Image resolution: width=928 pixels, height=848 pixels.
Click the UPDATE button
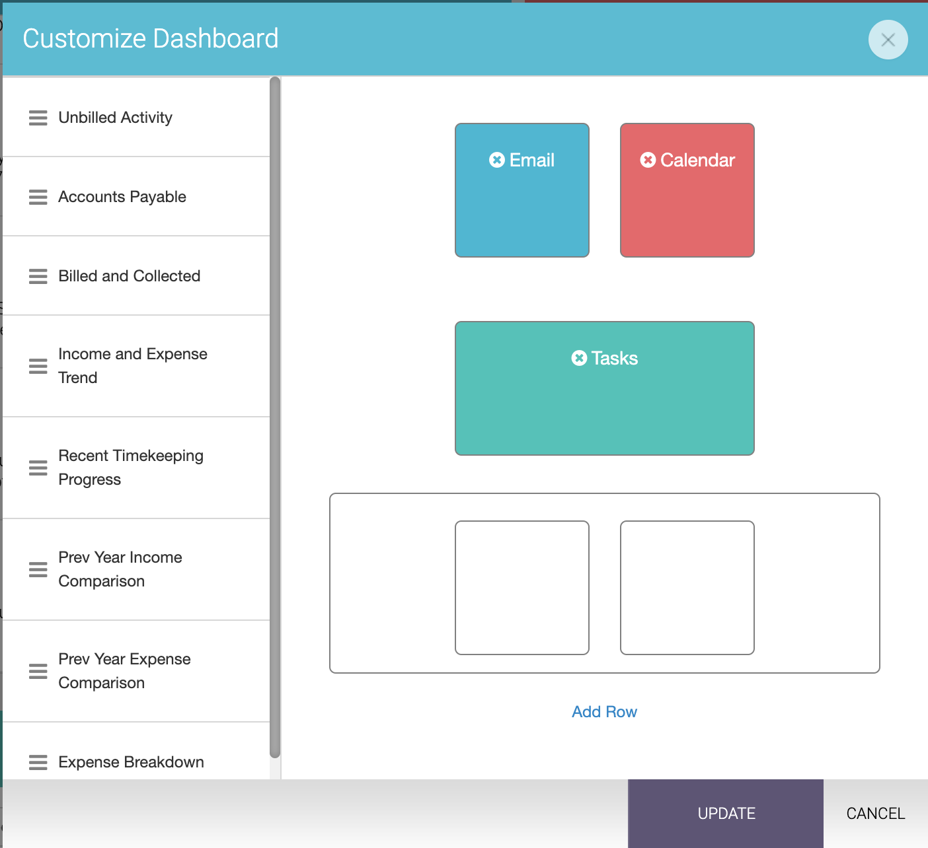726,814
